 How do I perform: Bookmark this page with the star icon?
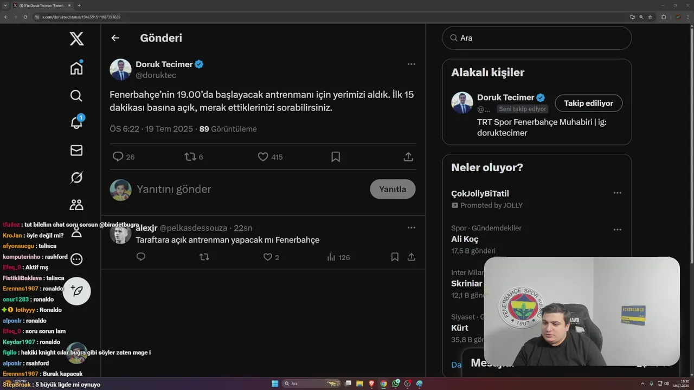pyautogui.click(x=650, y=17)
